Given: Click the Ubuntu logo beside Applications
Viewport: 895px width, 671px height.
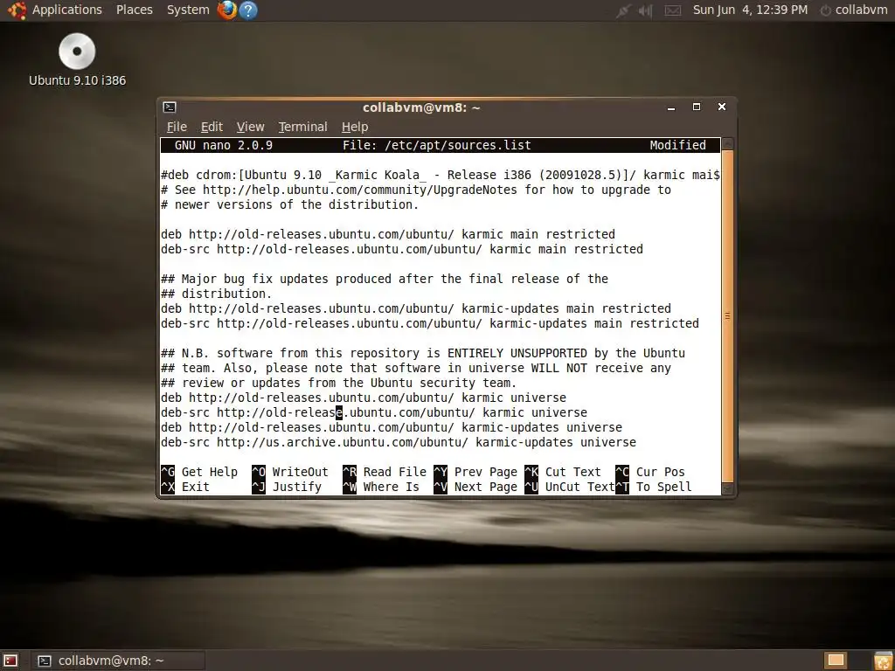Looking at the screenshot, I should [x=17, y=10].
